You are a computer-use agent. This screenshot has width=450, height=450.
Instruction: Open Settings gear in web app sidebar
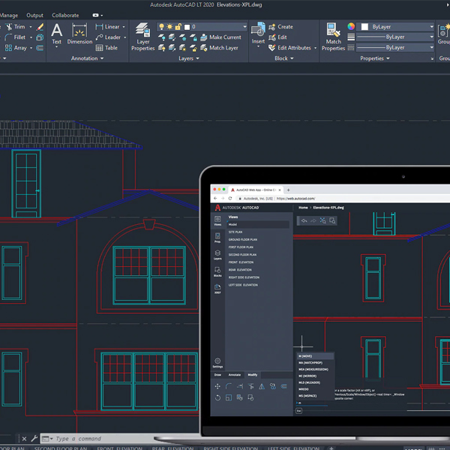click(x=217, y=361)
